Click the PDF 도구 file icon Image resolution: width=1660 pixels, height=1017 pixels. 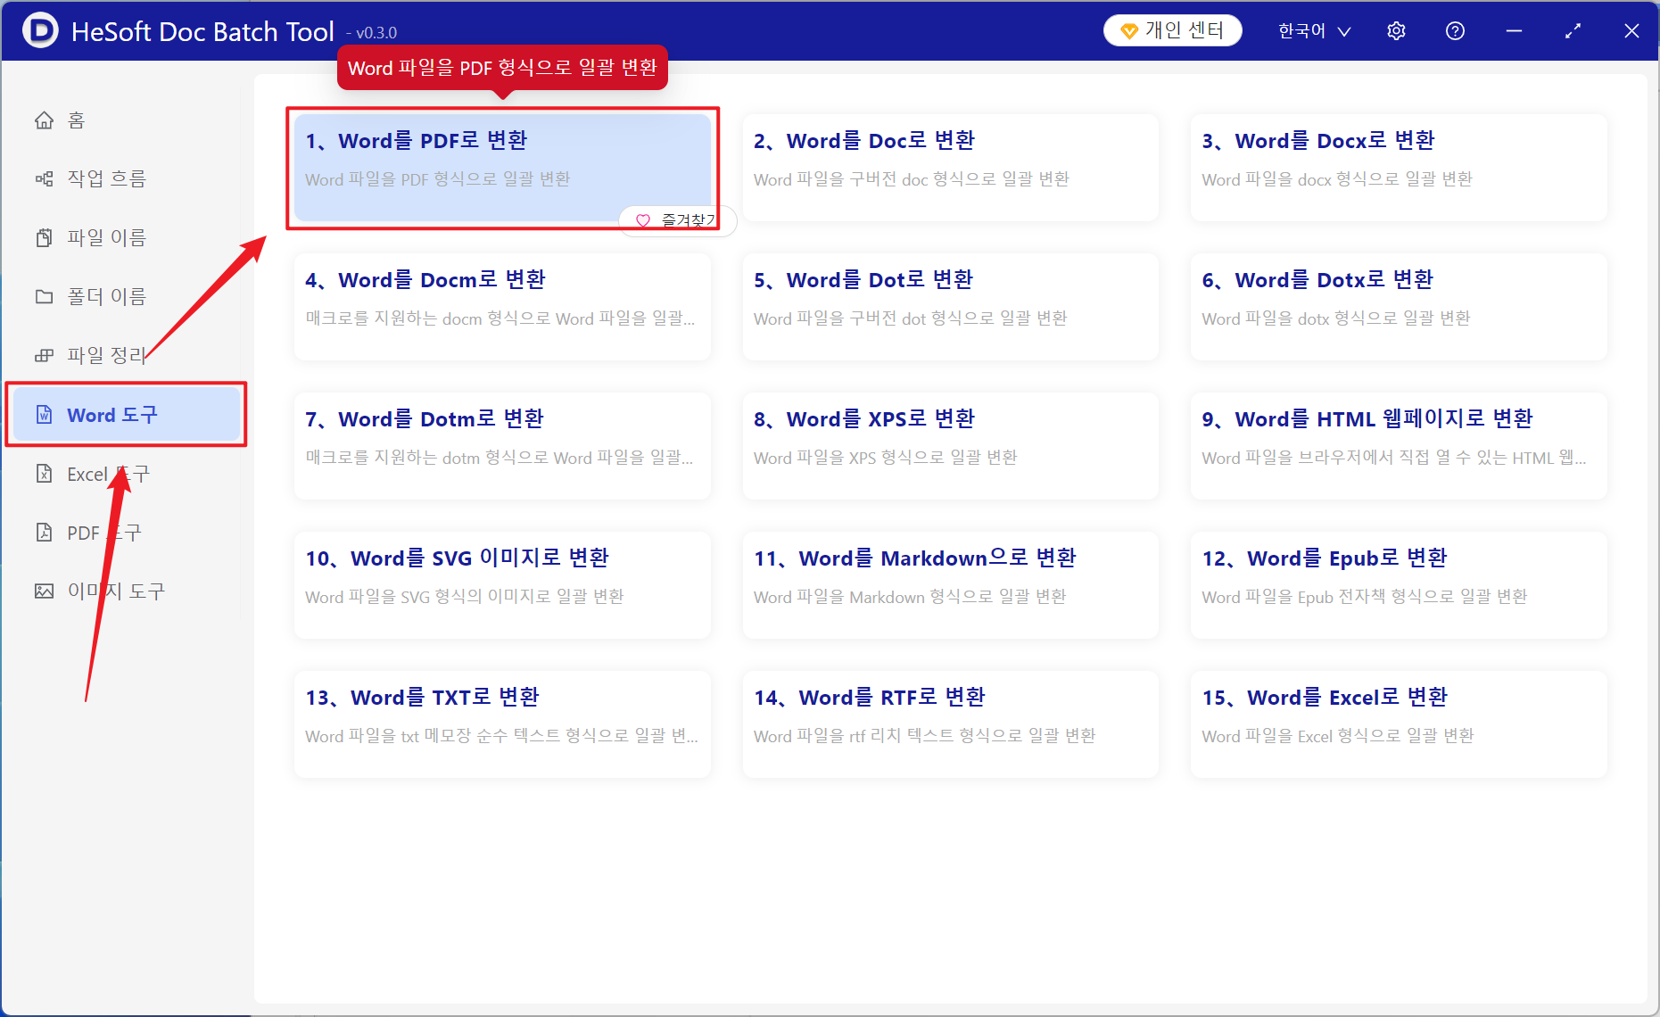(44, 533)
